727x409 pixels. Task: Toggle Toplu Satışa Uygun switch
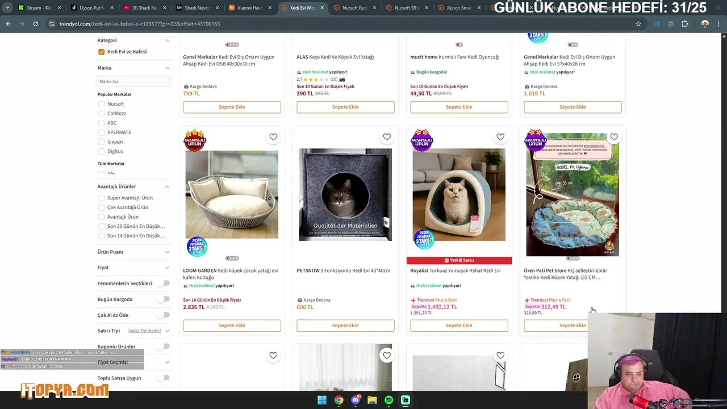pos(164,378)
